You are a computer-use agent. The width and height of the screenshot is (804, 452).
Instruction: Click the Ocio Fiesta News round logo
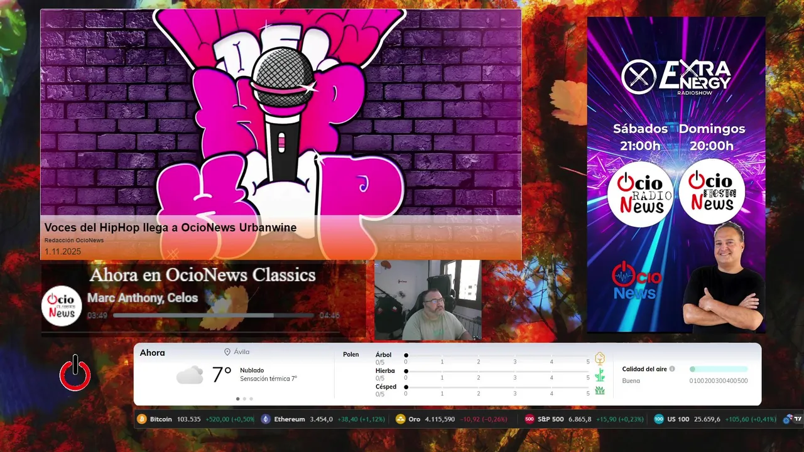[712, 191]
